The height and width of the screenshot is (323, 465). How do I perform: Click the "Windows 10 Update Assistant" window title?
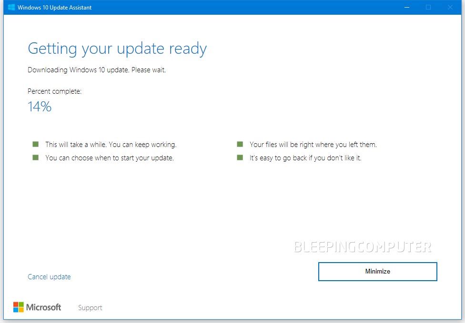[55, 8]
